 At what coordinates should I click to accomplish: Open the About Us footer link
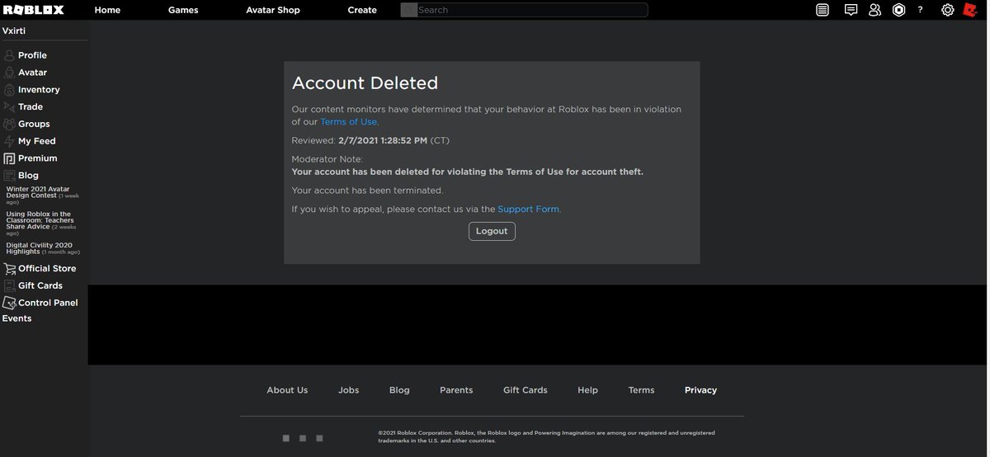[x=287, y=390]
